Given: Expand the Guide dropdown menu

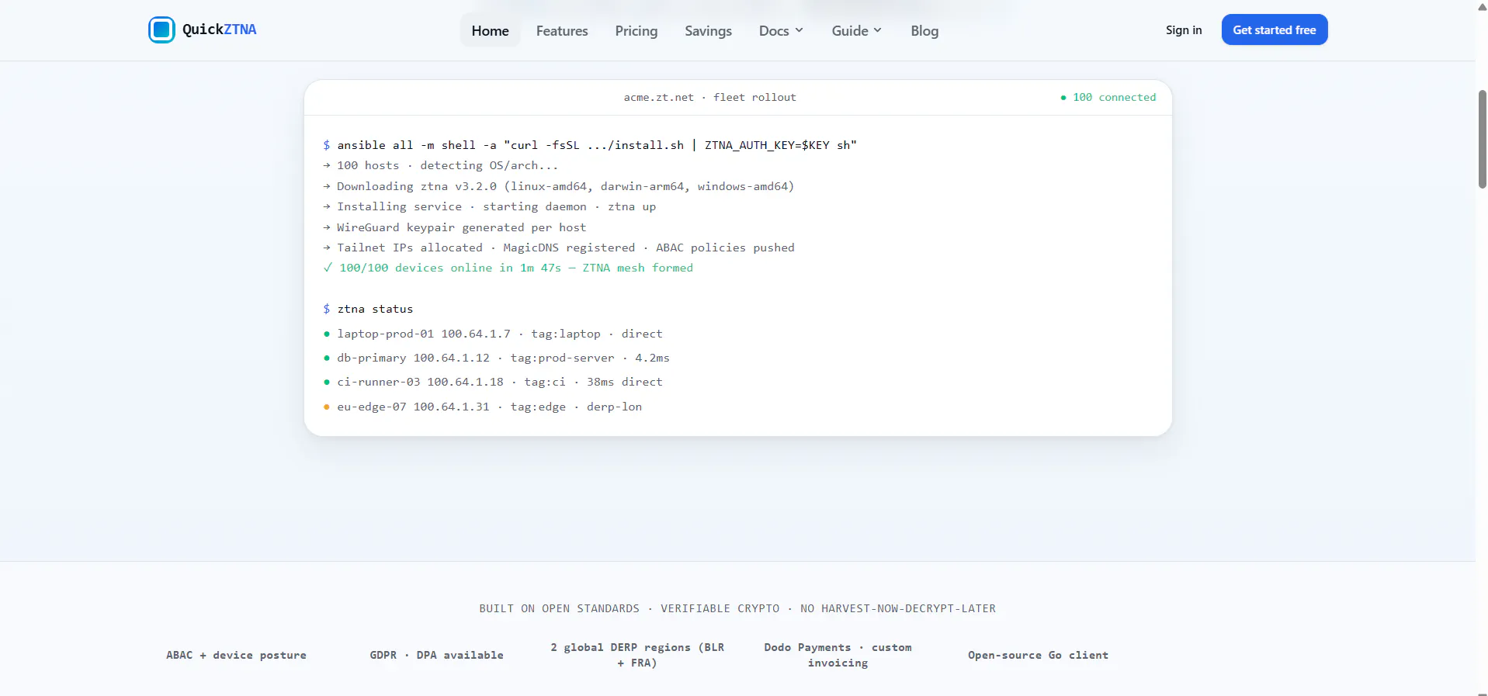Looking at the screenshot, I should 856,30.
